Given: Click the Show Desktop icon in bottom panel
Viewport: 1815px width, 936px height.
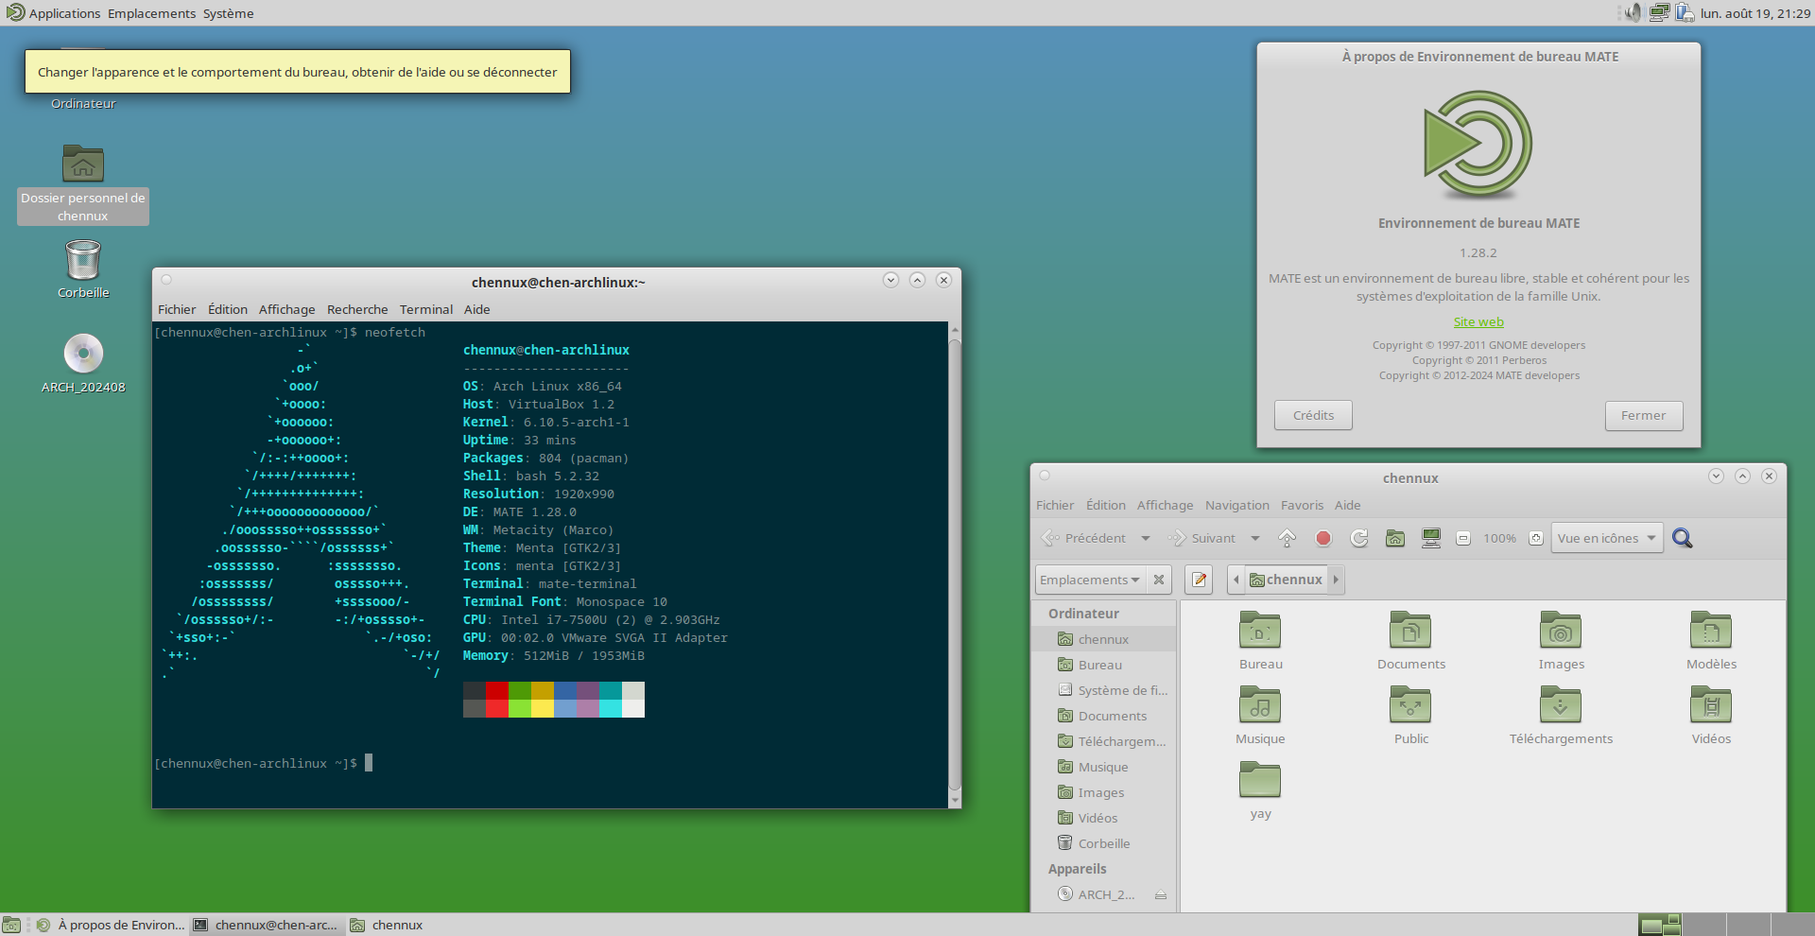Looking at the screenshot, I should [x=11, y=925].
